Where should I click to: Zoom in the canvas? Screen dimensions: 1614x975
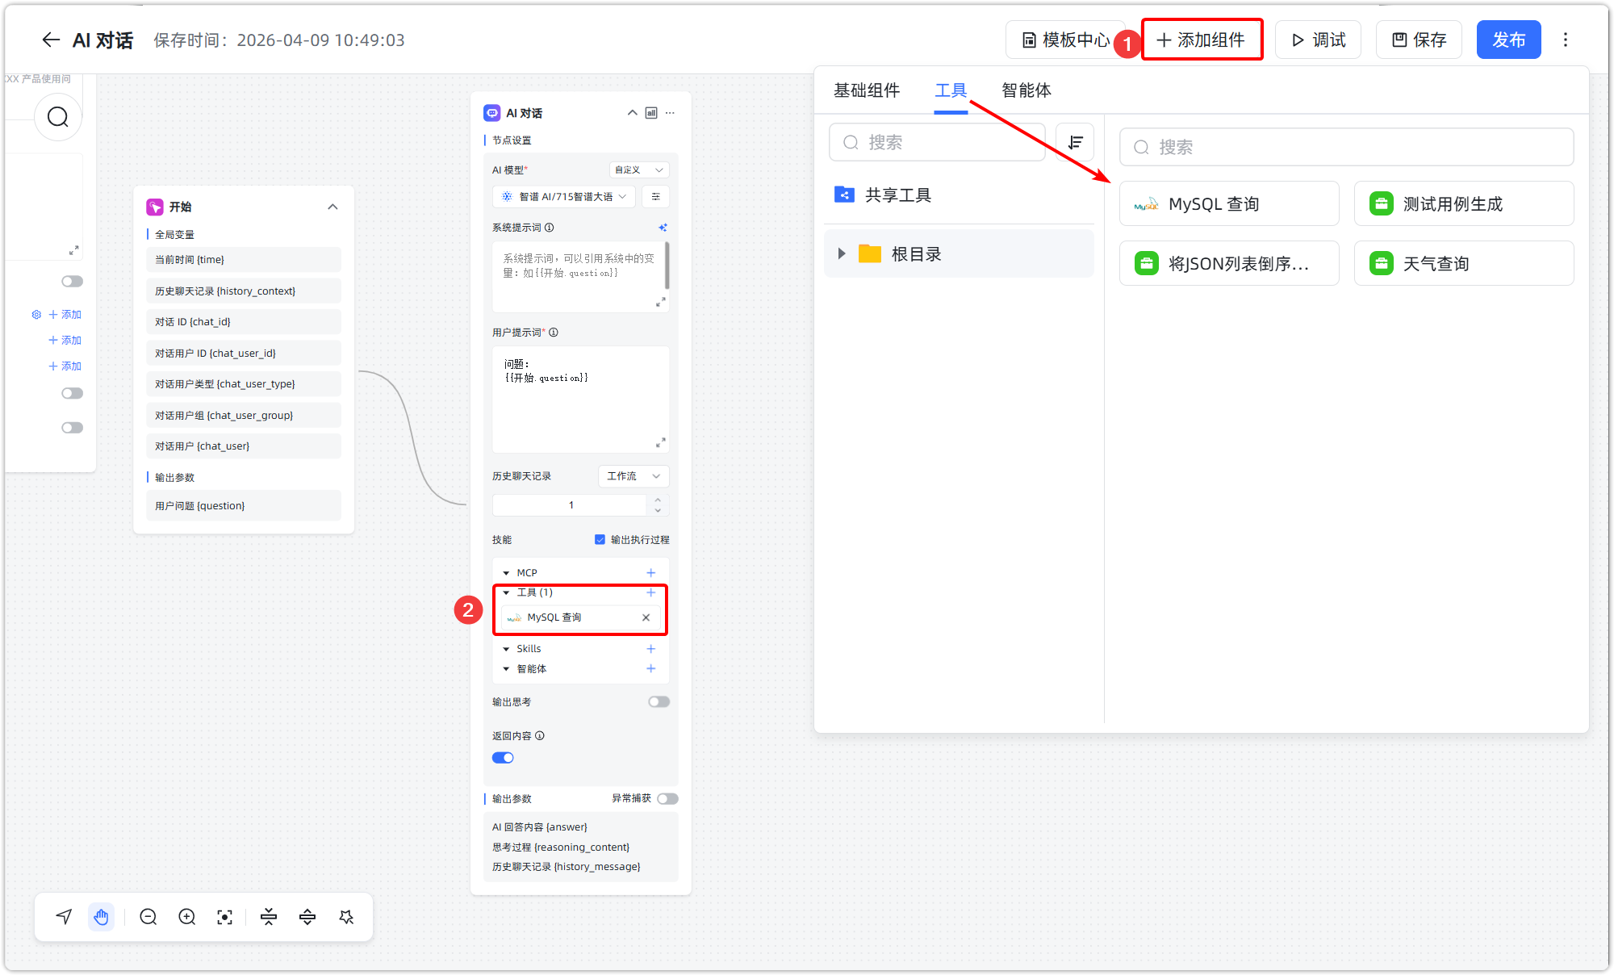[x=186, y=917]
